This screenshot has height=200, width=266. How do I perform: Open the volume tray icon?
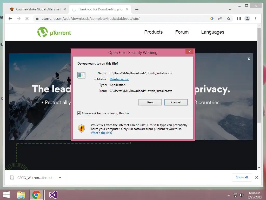click(x=241, y=195)
